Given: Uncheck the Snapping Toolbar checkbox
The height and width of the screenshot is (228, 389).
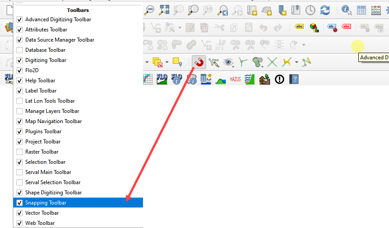Looking at the screenshot, I should [20, 203].
